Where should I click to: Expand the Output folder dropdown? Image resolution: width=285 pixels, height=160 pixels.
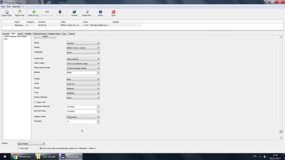point(31,144)
